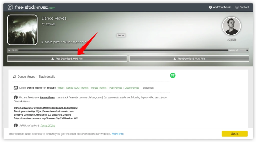Click the free-stock-music.com logo

pyautogui.click(x=31, y=7)
